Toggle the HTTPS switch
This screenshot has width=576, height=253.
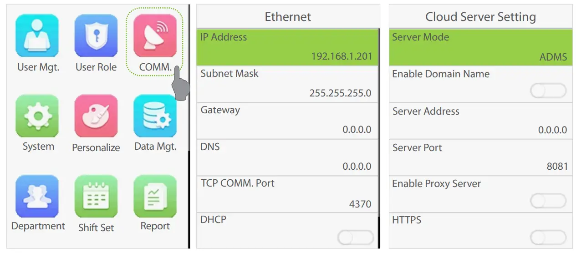pos(548,238)
